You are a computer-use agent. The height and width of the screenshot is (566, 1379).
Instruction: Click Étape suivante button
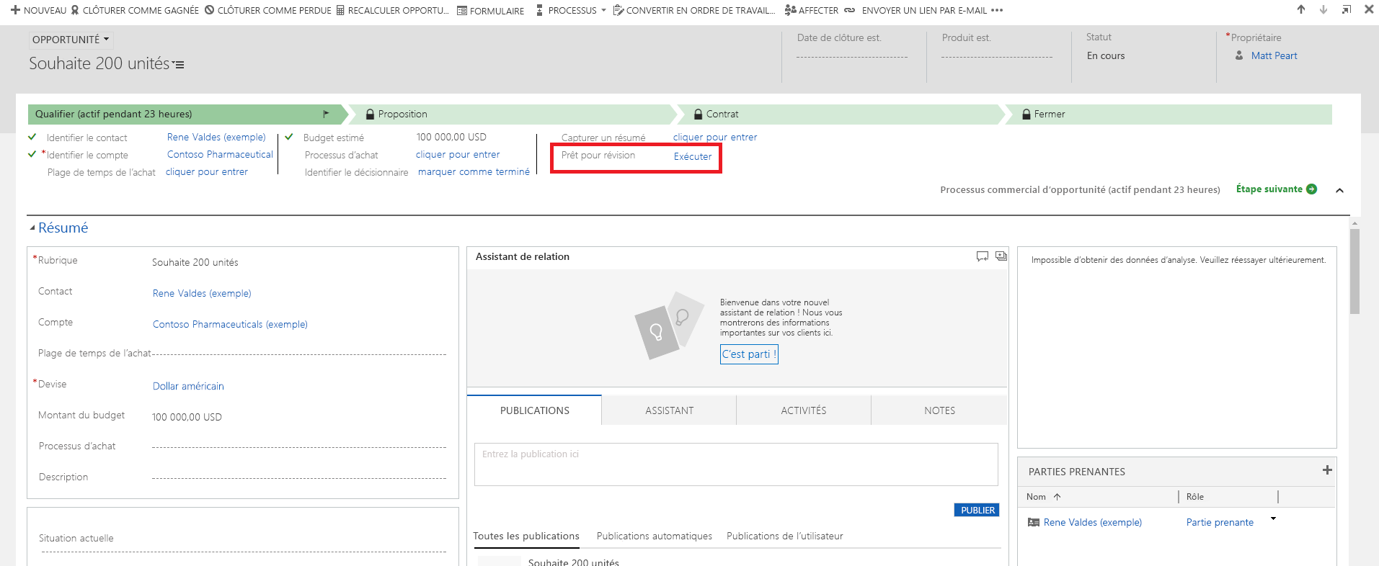coord(1276,189)
